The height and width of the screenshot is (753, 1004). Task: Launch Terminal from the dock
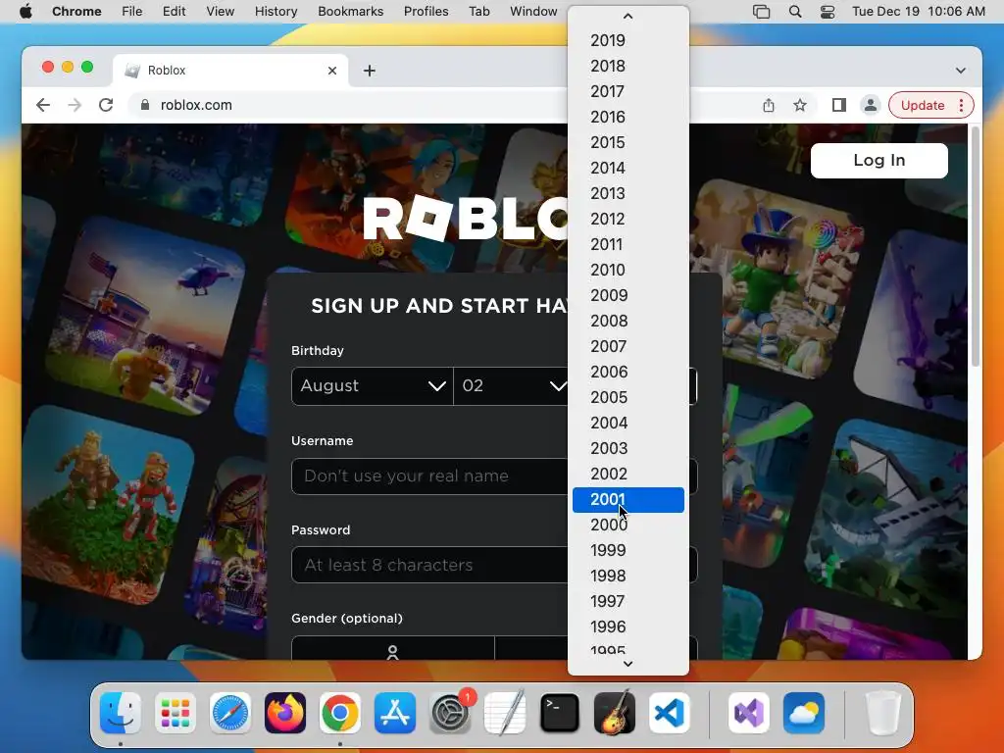pos(560,713)
